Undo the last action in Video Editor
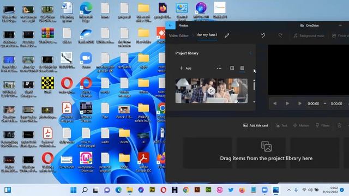 pos(263,35)
